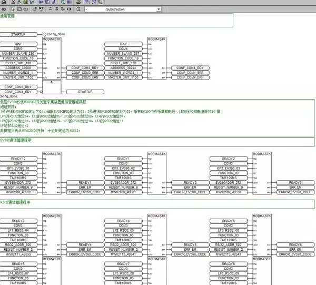Viewport: 316px width, 285px height.
Task: Click the horizontal mirror arrows icon
Action: click(x=69, y=9)
